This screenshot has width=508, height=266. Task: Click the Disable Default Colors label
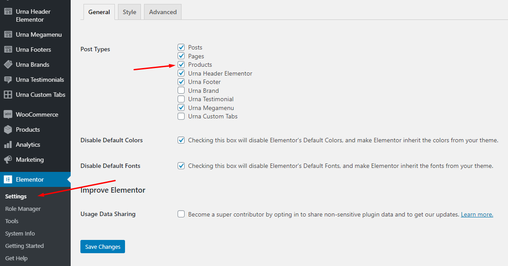[111, 140]
